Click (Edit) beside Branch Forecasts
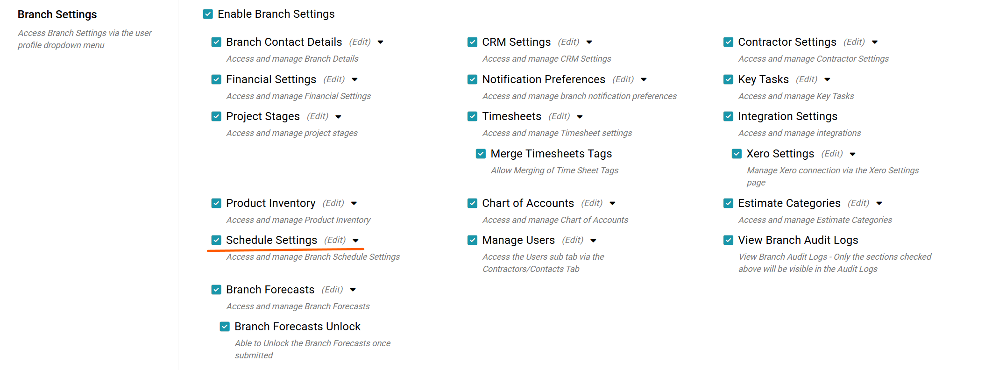Image resolution: width=985 pixels, height=370 pixels. point(332,290)
